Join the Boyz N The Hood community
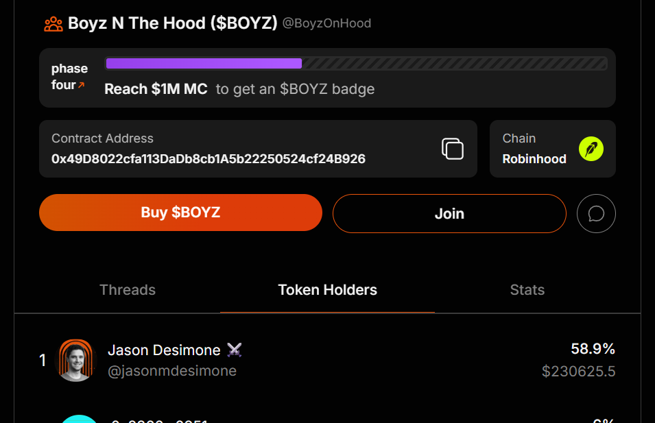Screen dimensions: 655x423 [449, 213]
